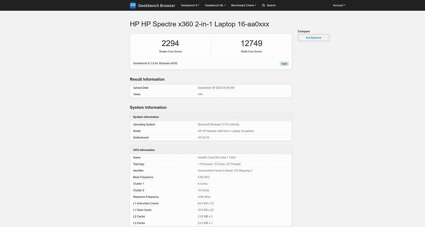Screen dimensions: 425x227
Task: Open the Benchmark Charts dropdown
Action: click(244, 5)
